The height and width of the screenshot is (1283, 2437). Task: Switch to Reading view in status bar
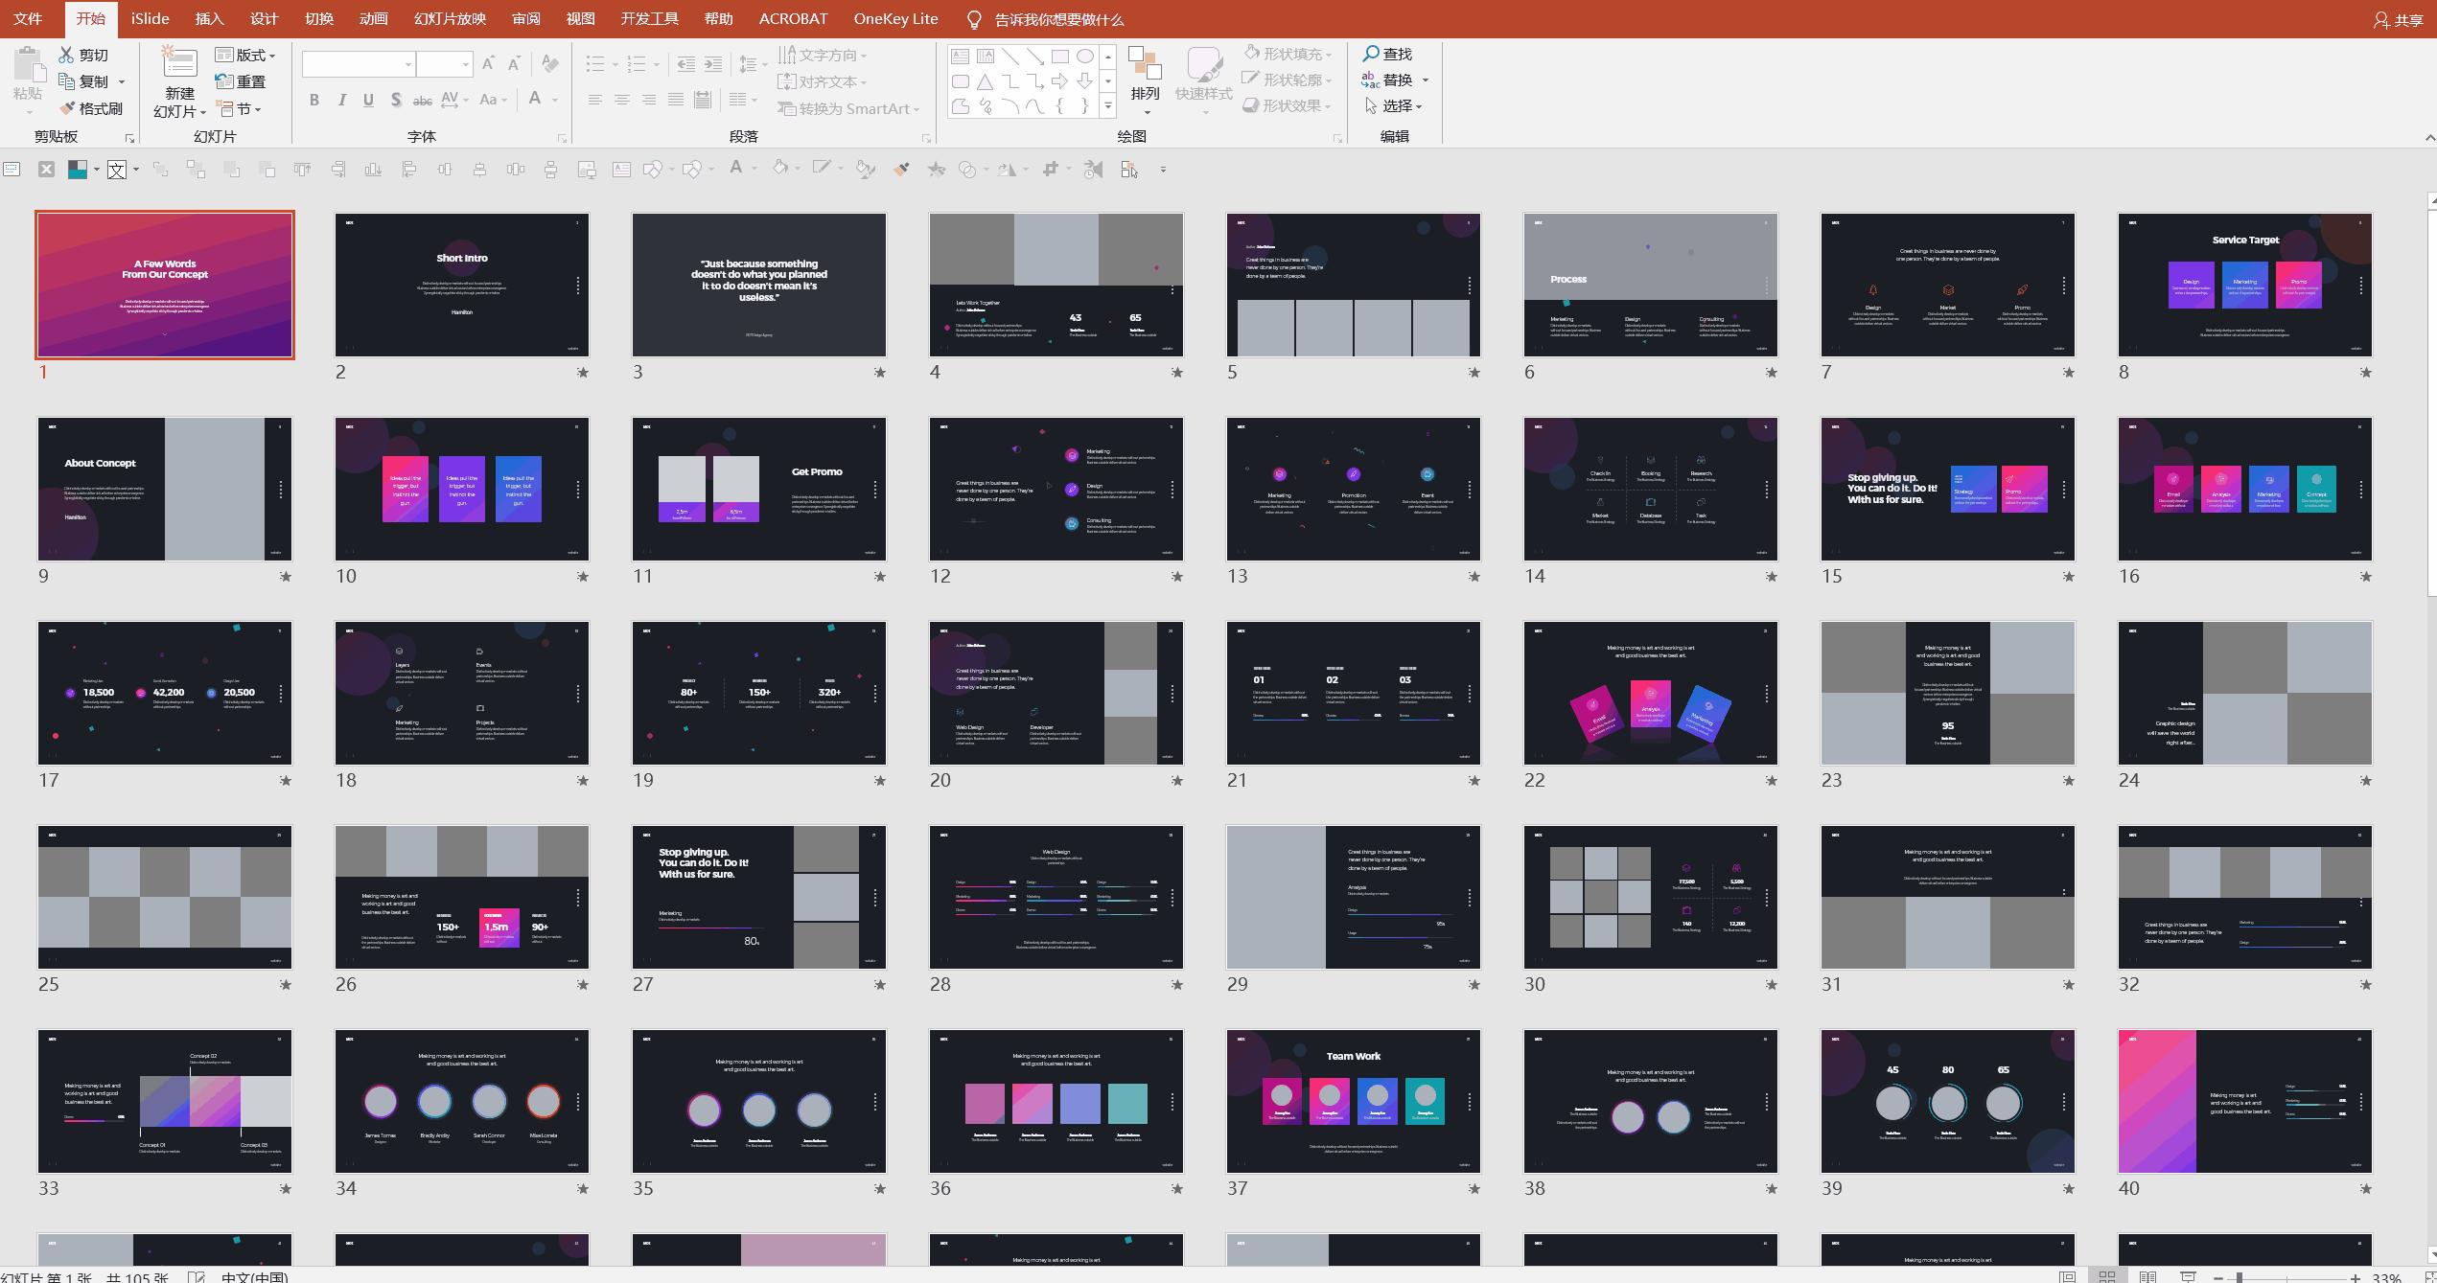2147,1276
